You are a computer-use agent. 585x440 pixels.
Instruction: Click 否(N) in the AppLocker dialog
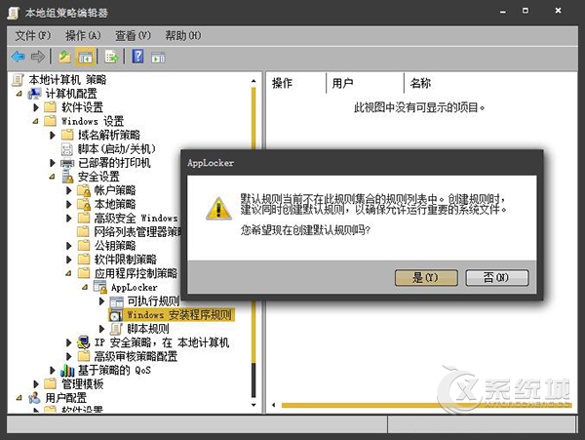(496, 278)
